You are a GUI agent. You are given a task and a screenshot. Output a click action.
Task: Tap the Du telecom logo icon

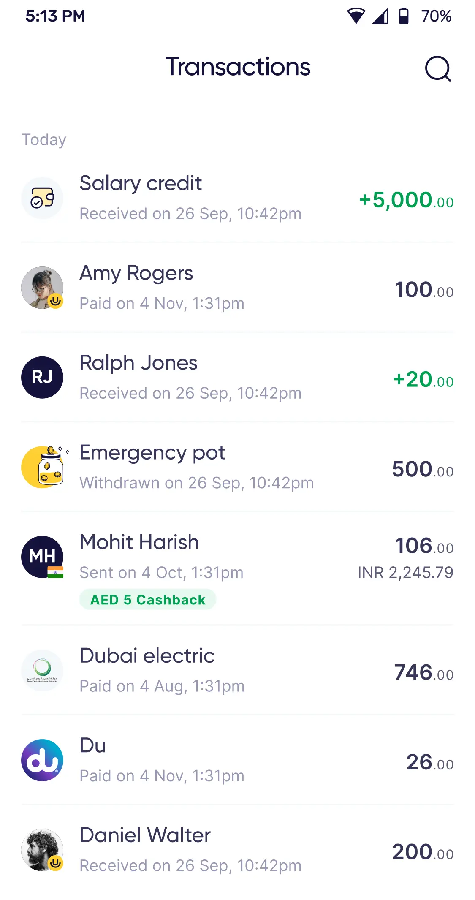pyautogui.click(x=42, y=760)
